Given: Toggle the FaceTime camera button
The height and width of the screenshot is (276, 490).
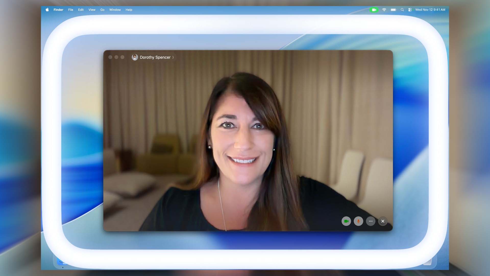Looking at the screenshot, I should [346, 221].
